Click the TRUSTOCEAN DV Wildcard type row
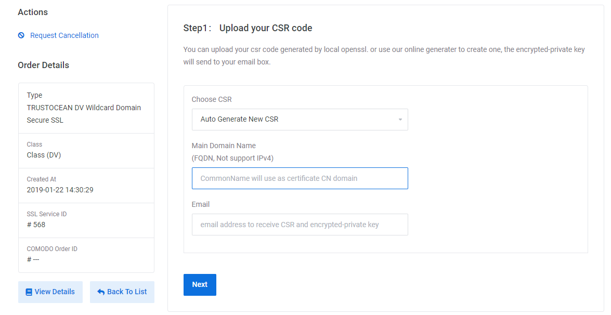611x315 pixels. pyautogui.click(x=86, y=108)
